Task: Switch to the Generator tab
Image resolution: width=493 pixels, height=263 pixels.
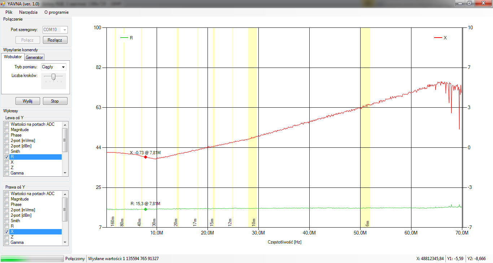Action: [x=34, y=57]
